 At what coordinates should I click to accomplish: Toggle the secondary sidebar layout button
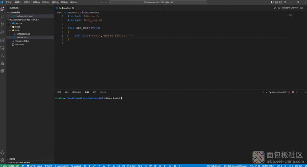tap(280, 2)
